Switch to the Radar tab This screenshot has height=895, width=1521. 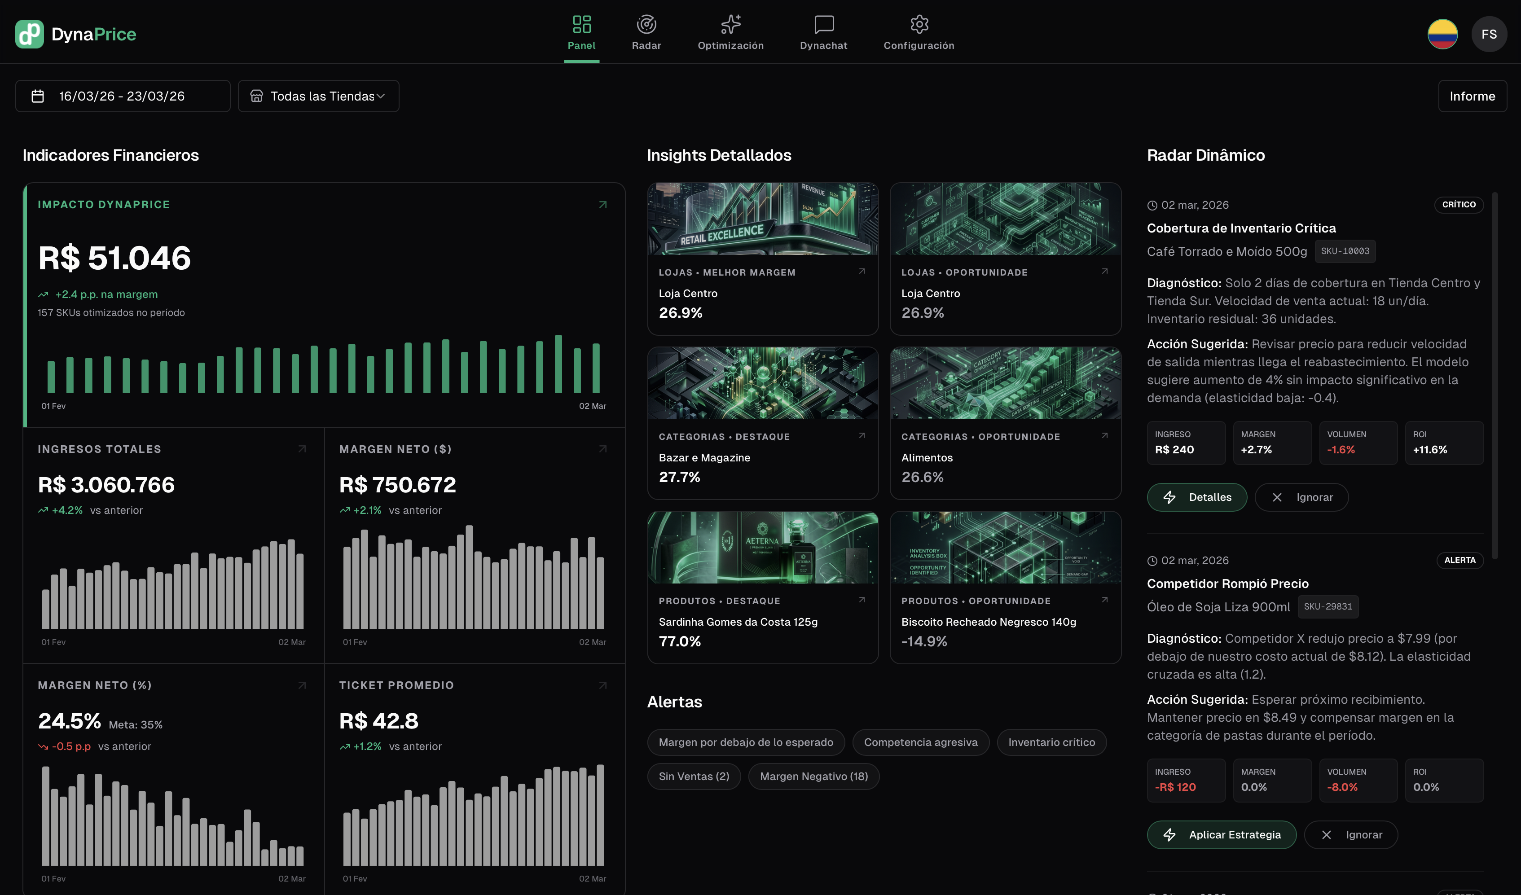click(x=646, y=33)
